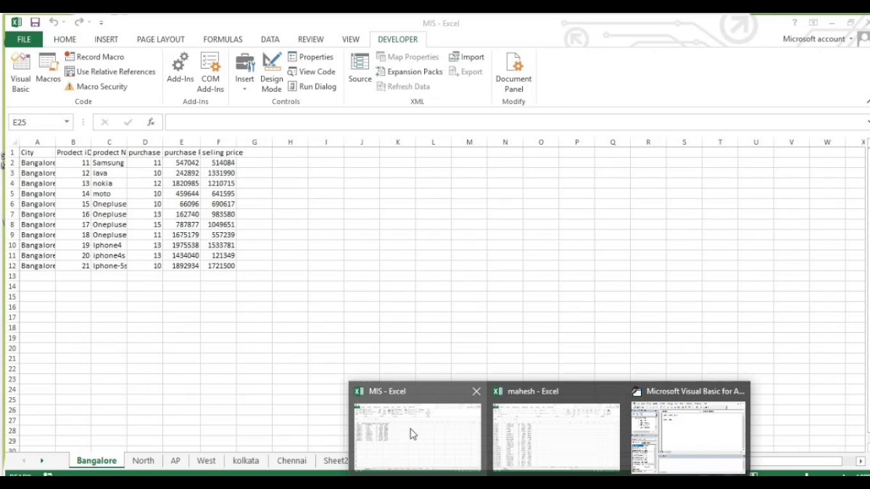
Task: Click View Code
Action: point(311,72)
